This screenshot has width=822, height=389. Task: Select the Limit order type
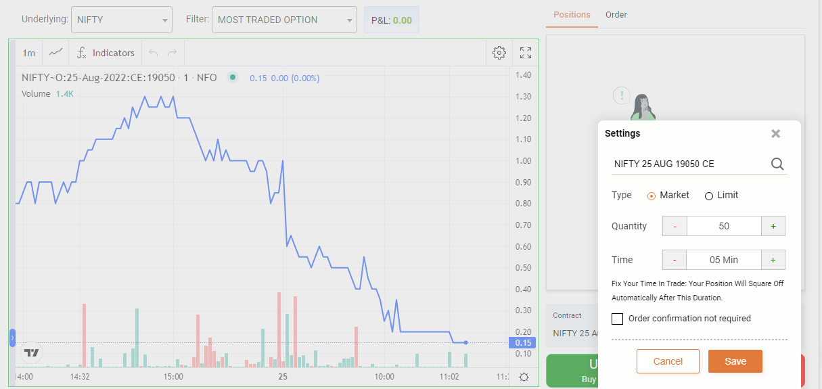point(709,196)
